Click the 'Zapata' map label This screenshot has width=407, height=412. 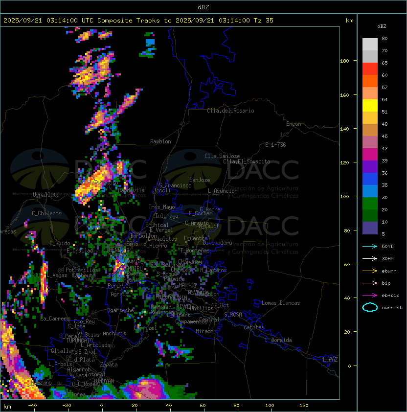[109, 365]
